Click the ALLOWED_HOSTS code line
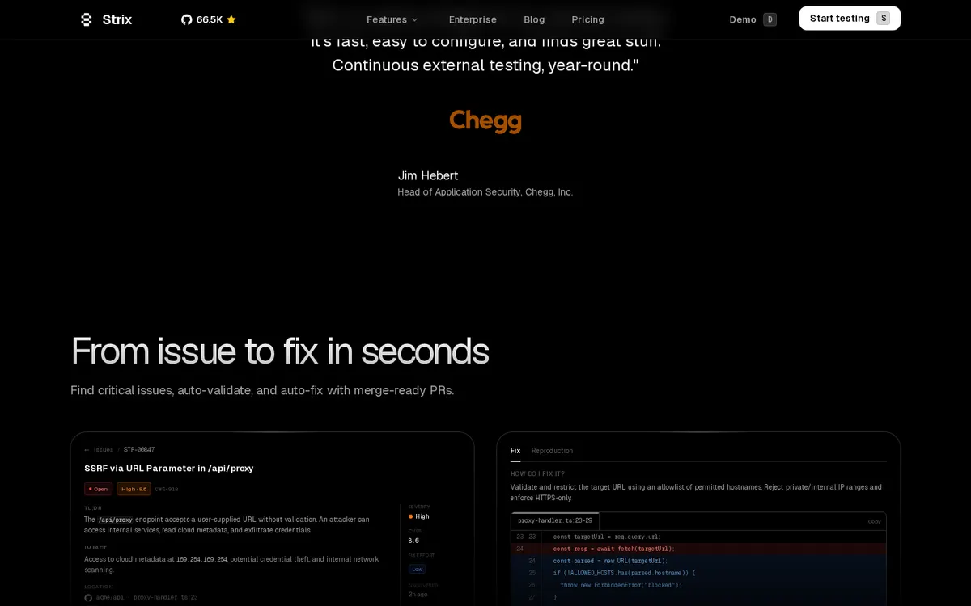 coord(624,573)
